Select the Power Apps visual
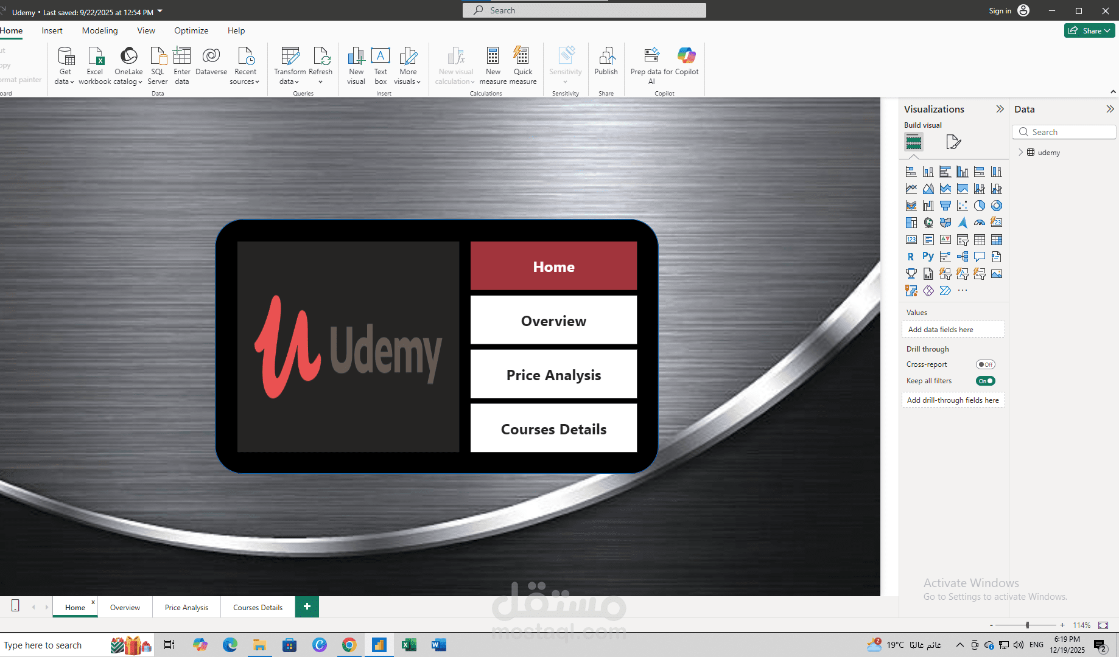Screen dimensions: 1119x657 pyautogui.click(x=928, y=291)
